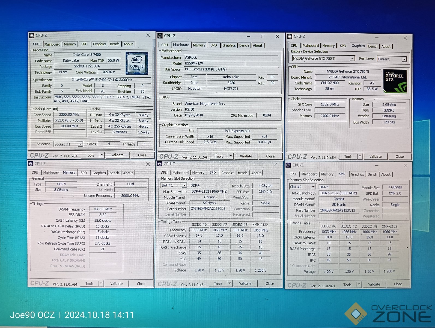Viewport: 435px width, 328px height.
Task: Open About tab in the DRAM Timings window
Action: pyautogui.click(x=128, y=173)
